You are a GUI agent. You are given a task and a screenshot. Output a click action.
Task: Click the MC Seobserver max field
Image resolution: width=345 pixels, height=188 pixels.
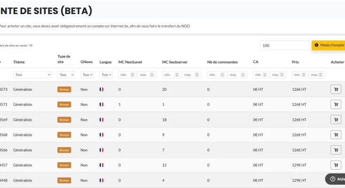coord(192,75)
